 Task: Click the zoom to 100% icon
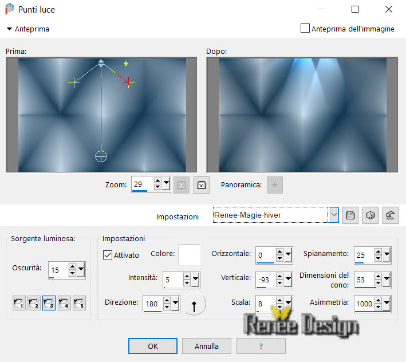coord(202,185)
